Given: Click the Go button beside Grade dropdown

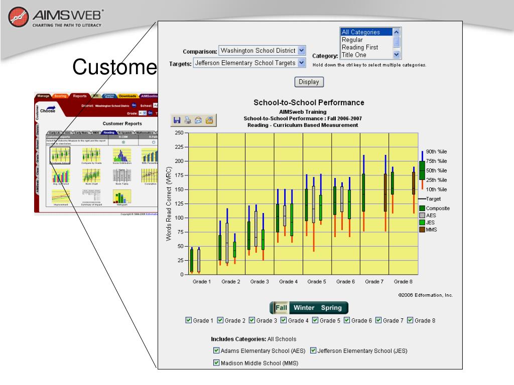Looking at the screenshot, I should 150,113.
